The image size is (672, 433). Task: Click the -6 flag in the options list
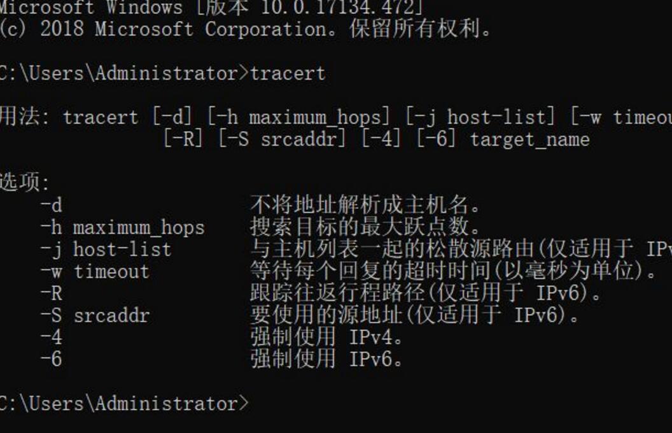click(x=52, y=359)
